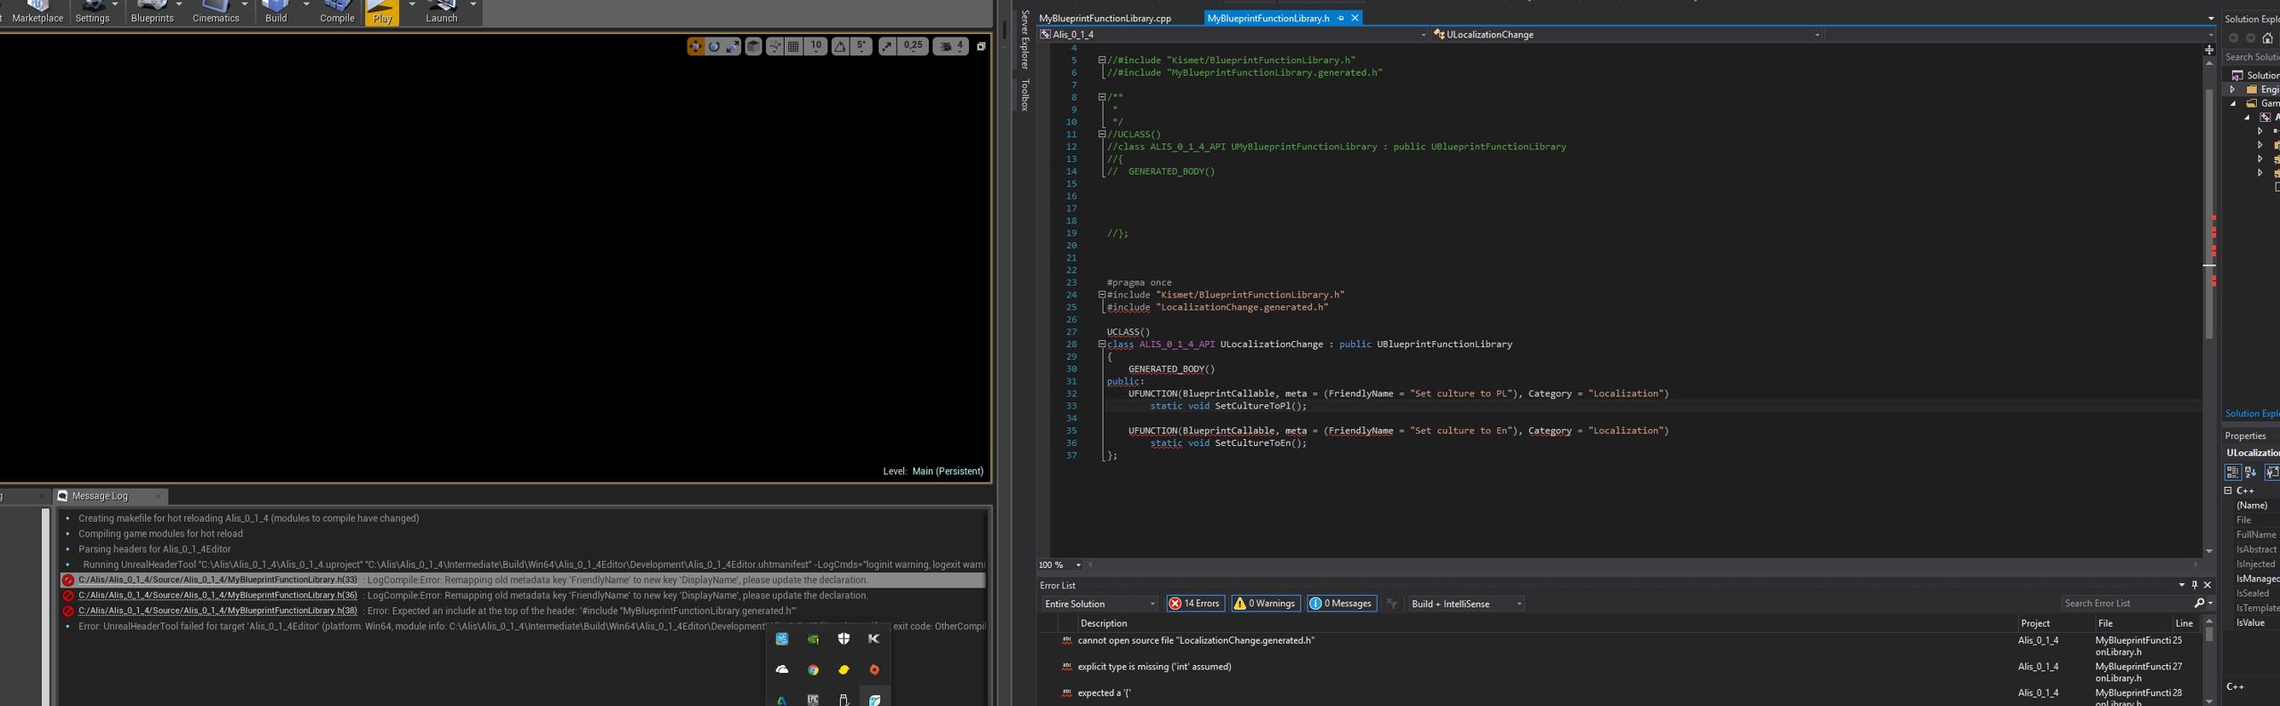Click the 0 Messages filter button
Screen dimensions: 2280x706
pyautogui.click(x=1340, y=604)
